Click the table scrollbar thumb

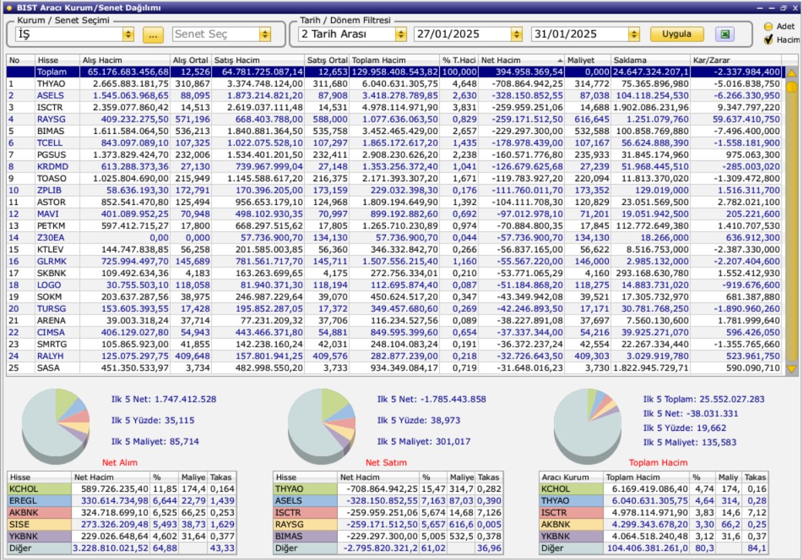(791, 87)
